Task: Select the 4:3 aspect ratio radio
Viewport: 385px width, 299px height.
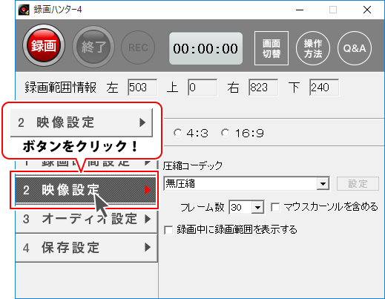Action: coord(177,133)
